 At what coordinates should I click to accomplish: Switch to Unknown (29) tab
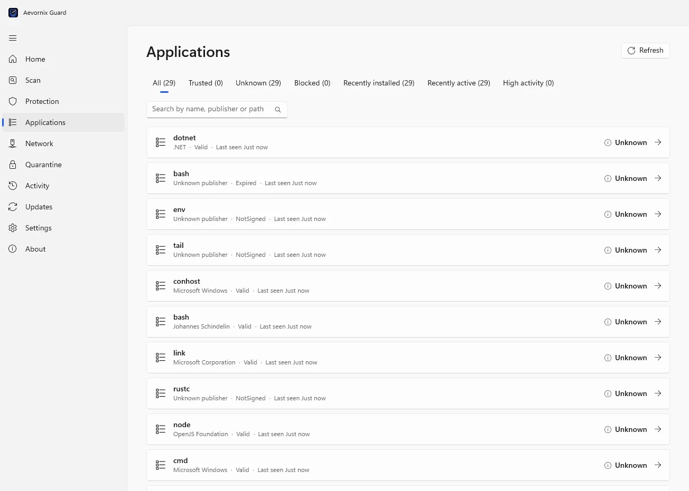[258, 83]
